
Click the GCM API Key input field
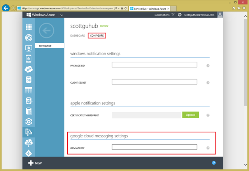[x=154, y=147]
